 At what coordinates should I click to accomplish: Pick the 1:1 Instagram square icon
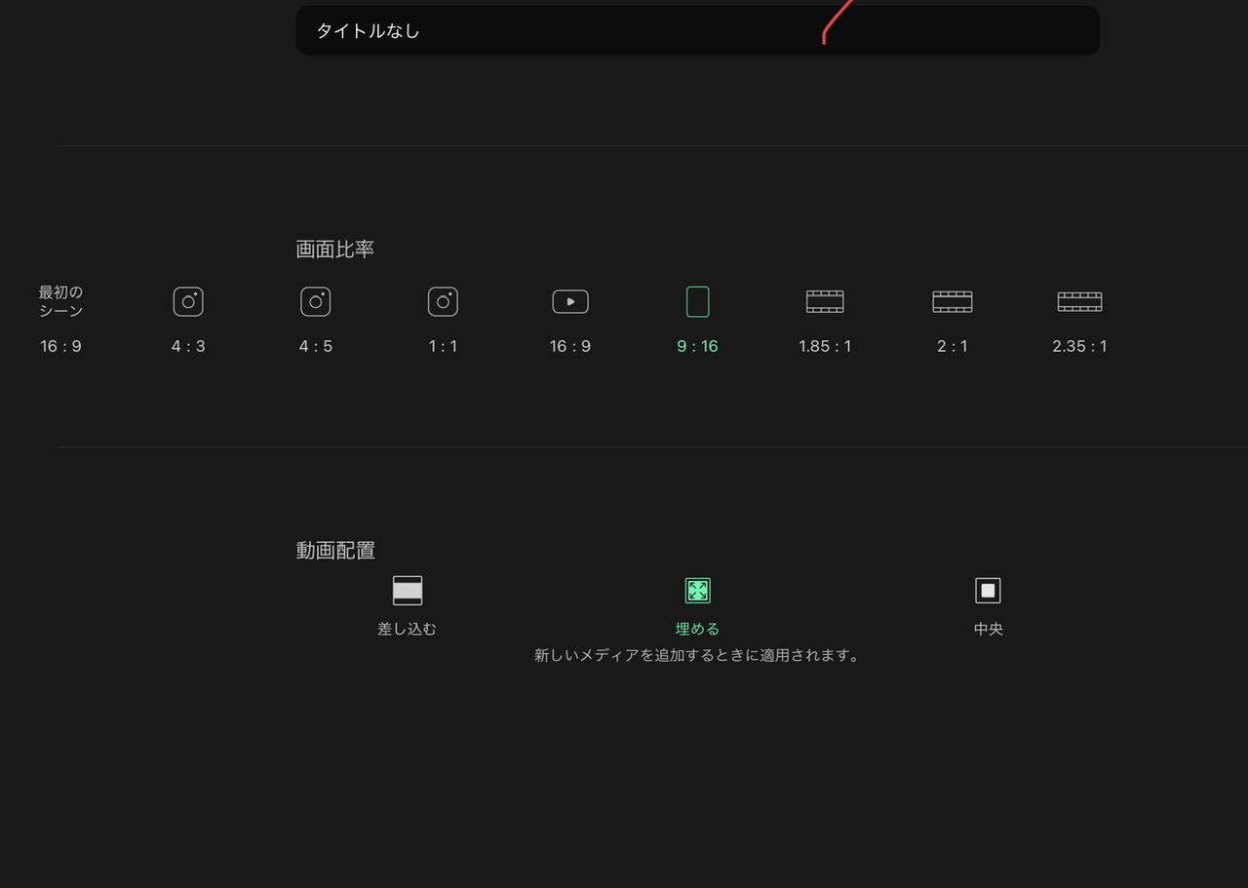443,301
